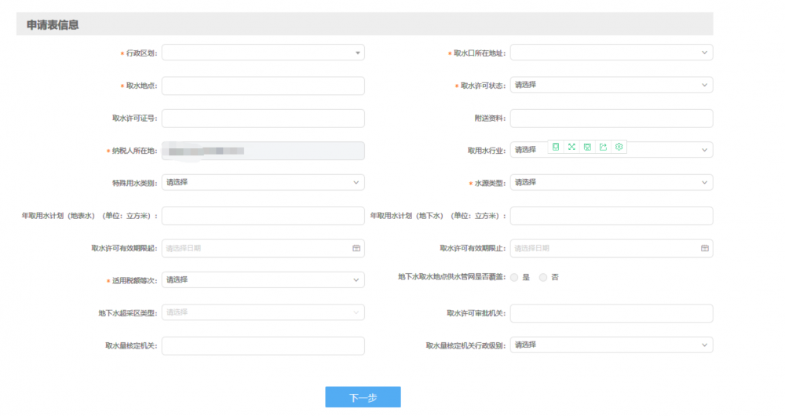785x416 pixels.
Task: Click calendar icon in 取水许可有效期限起 field
Action: pos(356,248)
